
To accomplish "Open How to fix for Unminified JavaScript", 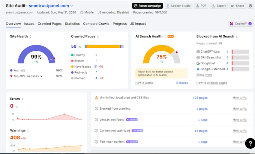I will tap(240, 98).
